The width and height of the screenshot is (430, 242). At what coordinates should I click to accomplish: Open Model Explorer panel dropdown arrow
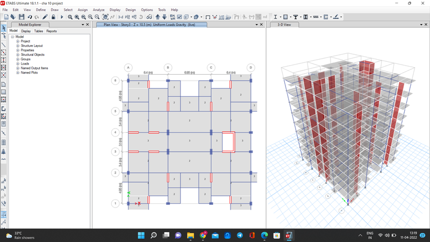(x=83, y=25)
